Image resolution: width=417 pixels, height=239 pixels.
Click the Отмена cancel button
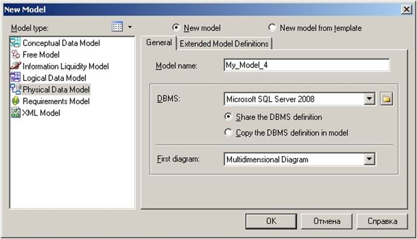(327, 221)
